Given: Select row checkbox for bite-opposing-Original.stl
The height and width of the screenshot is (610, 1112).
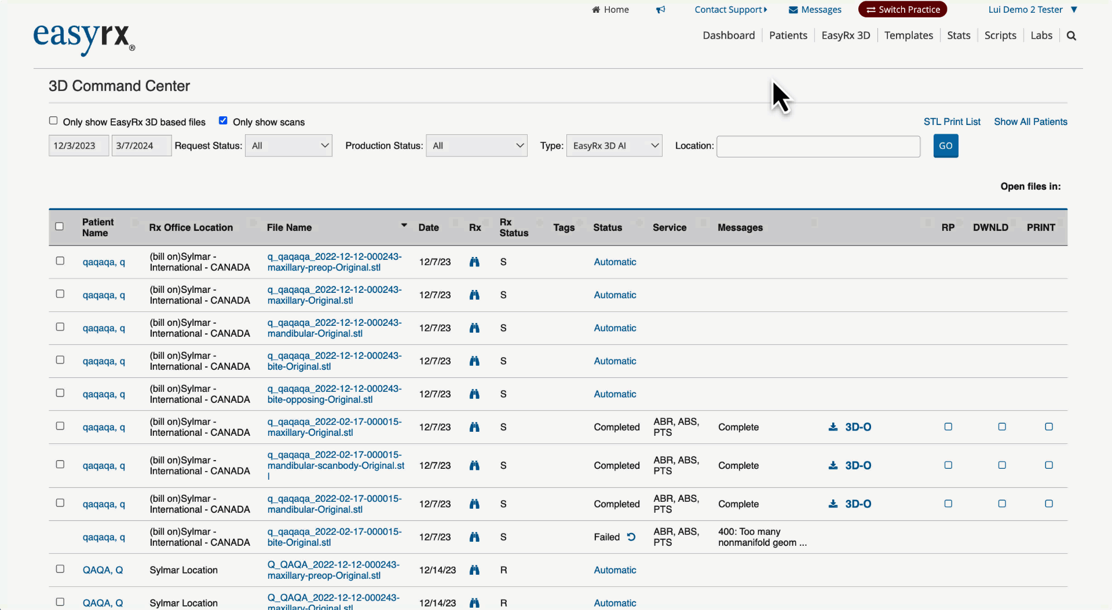Looking at the screenshot, I should tap(60, 393).
